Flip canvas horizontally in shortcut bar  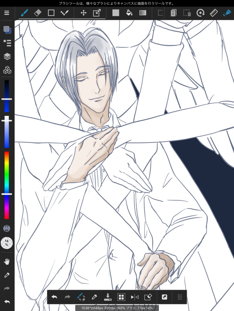135,297
